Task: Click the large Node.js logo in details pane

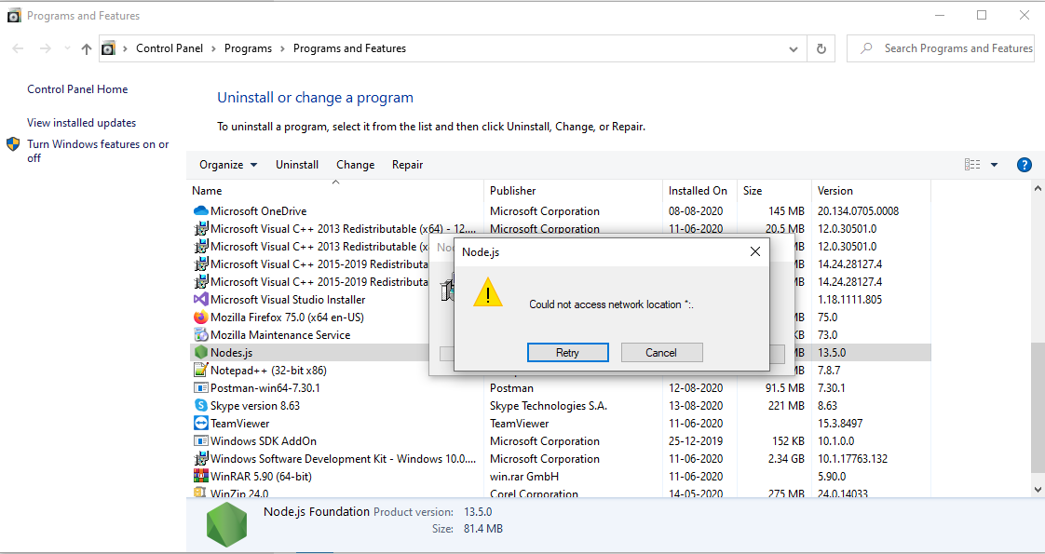Action: (x=226, y=525)
